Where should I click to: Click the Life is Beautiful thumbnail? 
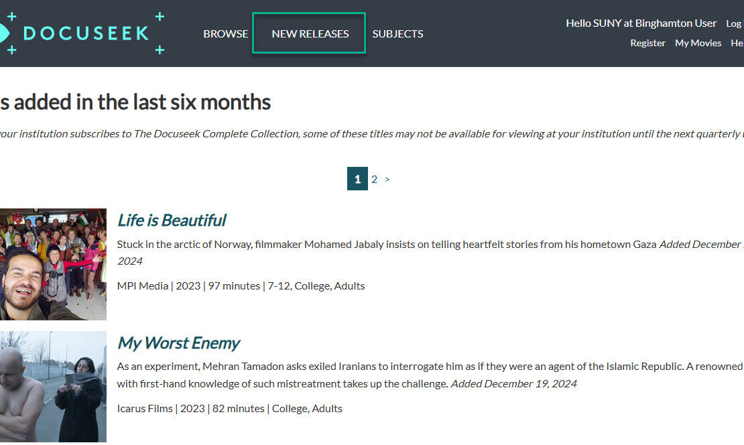[53, 264]
